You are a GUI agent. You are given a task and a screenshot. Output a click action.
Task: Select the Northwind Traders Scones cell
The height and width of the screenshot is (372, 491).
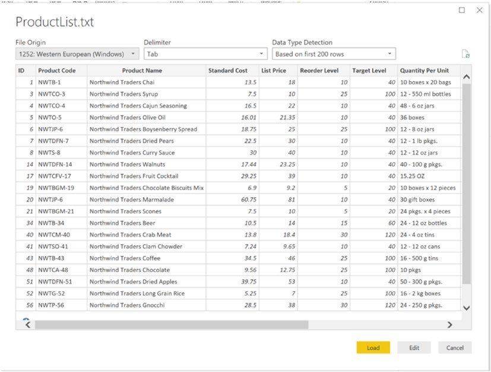(147, 211)
